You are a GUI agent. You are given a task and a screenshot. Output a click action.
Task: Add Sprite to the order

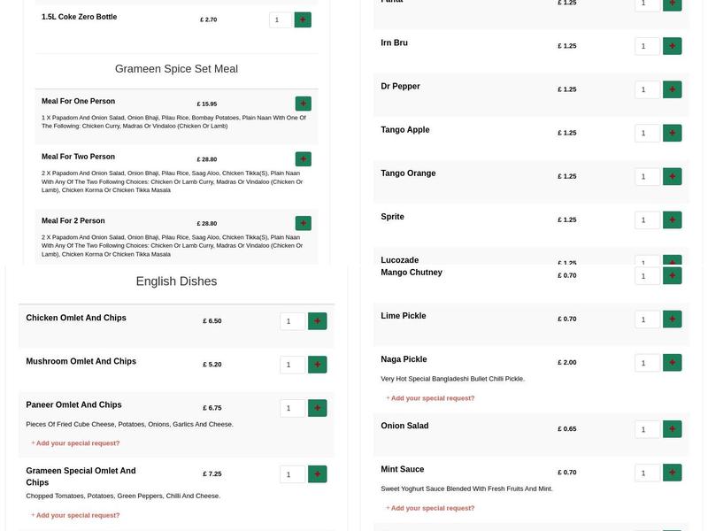pos(673,219)
